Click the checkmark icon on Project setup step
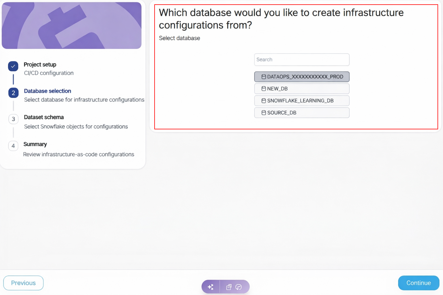Image resolution: width=443 pixels, height=295 pixels. [13, 66]
